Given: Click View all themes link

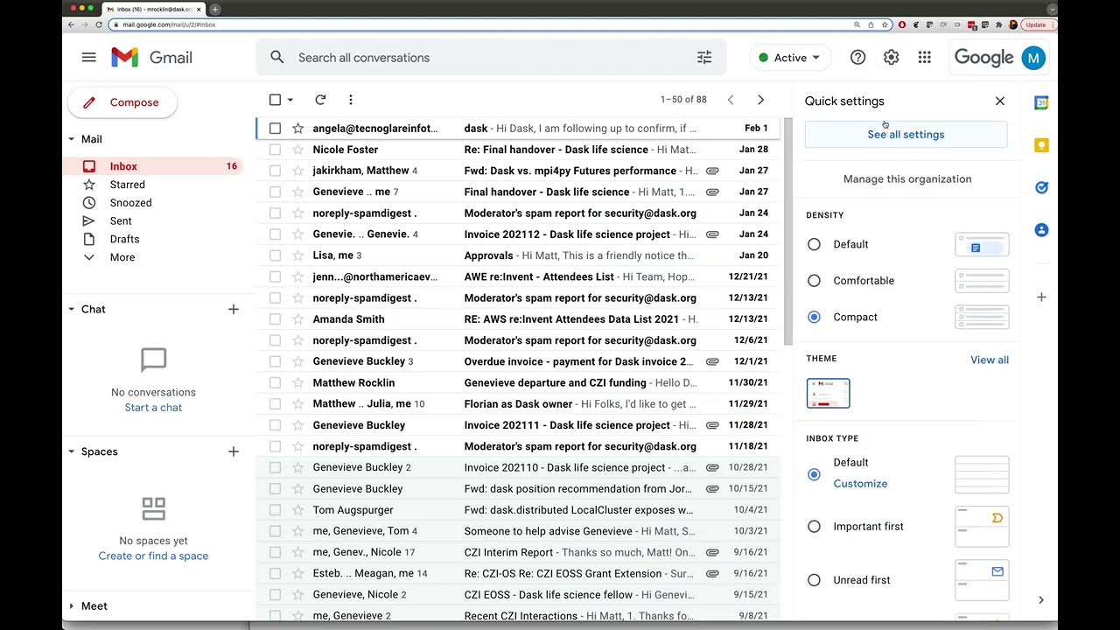Looking at the screenshot, I should (990, 360).
